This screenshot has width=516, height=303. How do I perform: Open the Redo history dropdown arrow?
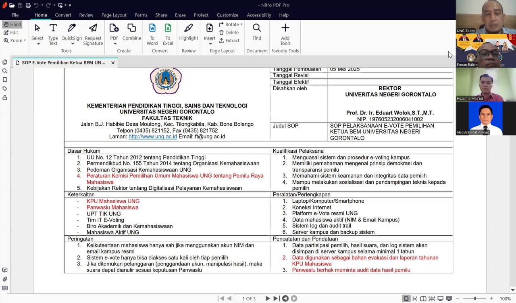pos(54,5)
